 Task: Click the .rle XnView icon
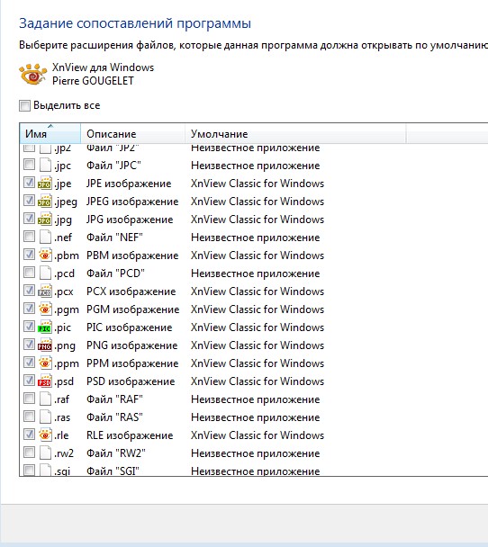click(45, 435)
